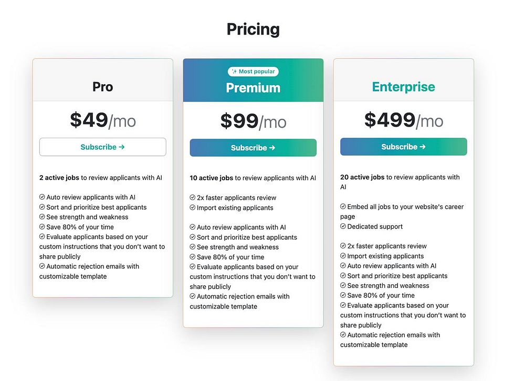Click Pro's See strength and weakness checkmark
Screen dimensions: 525x381
tap(42, 217)
